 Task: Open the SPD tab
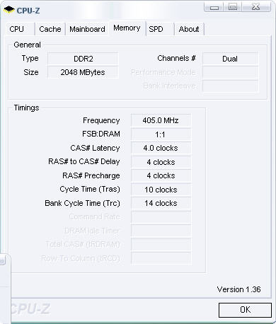click(160, 29)
